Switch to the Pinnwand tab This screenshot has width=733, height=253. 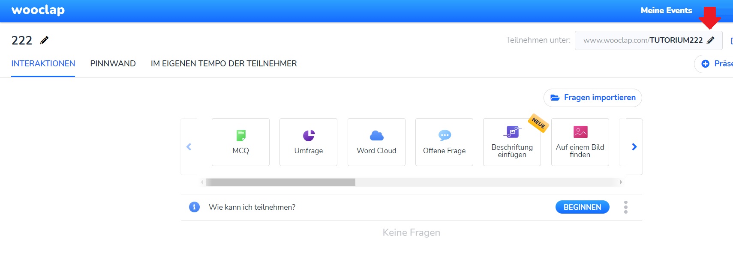113,63
